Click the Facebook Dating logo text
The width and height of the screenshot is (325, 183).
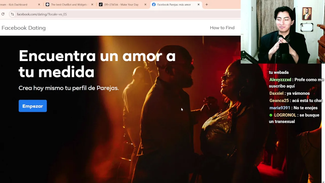tap(24, 28)
